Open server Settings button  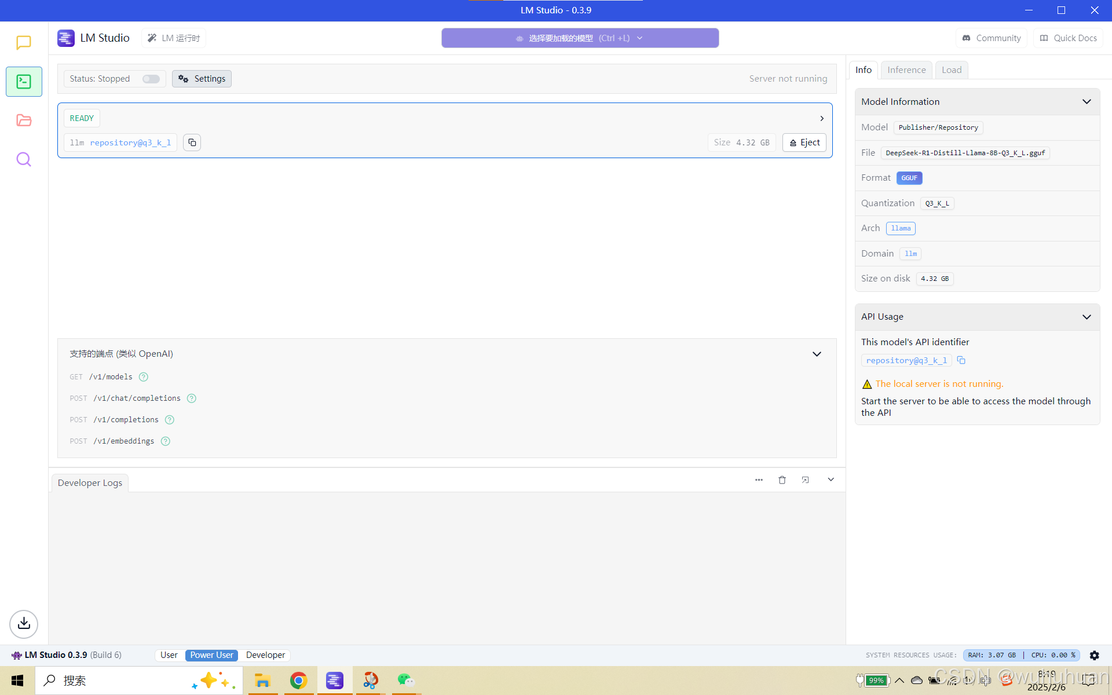202,79
